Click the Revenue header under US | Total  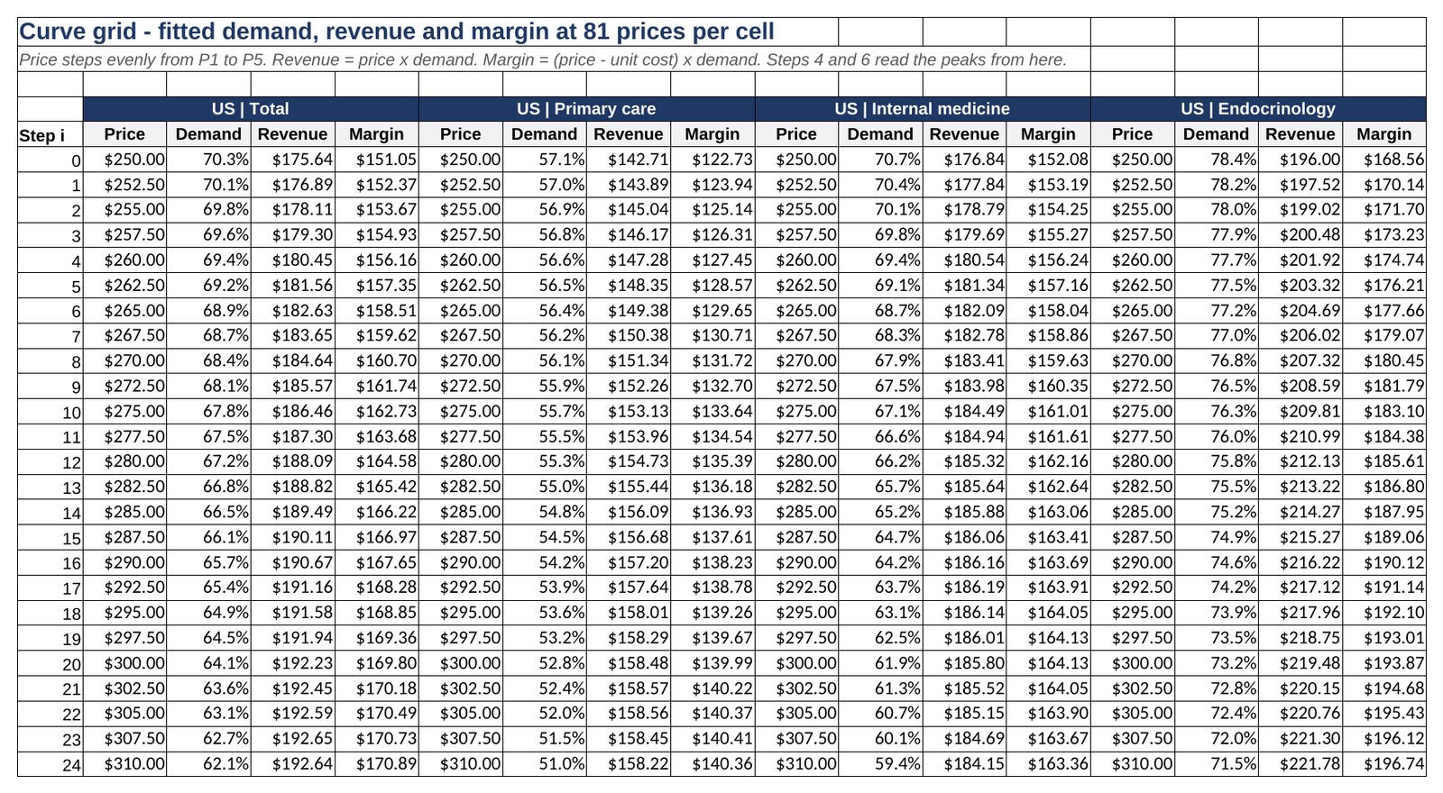point(293,134)
